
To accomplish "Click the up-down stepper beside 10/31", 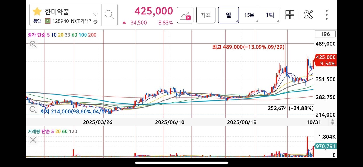I will coord(332,122).
